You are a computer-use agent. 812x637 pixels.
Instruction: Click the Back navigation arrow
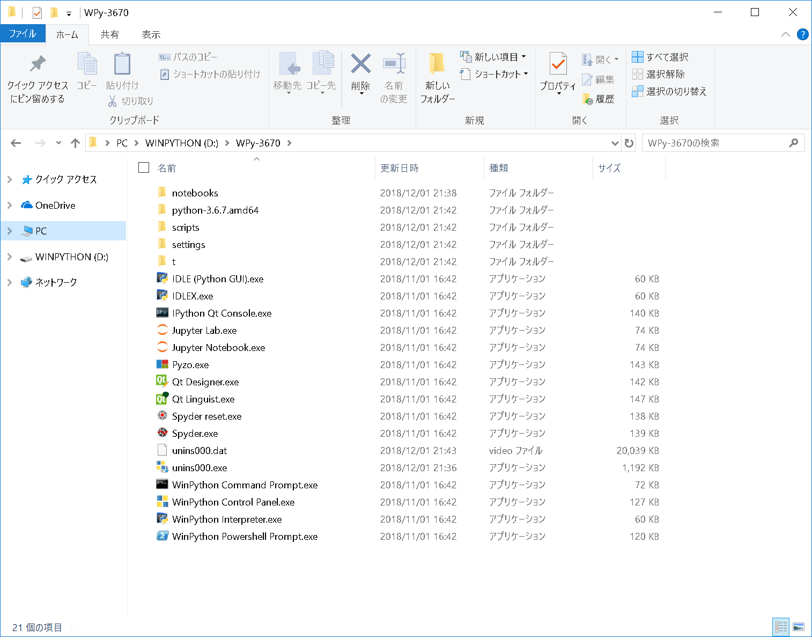tap(16, 143)
